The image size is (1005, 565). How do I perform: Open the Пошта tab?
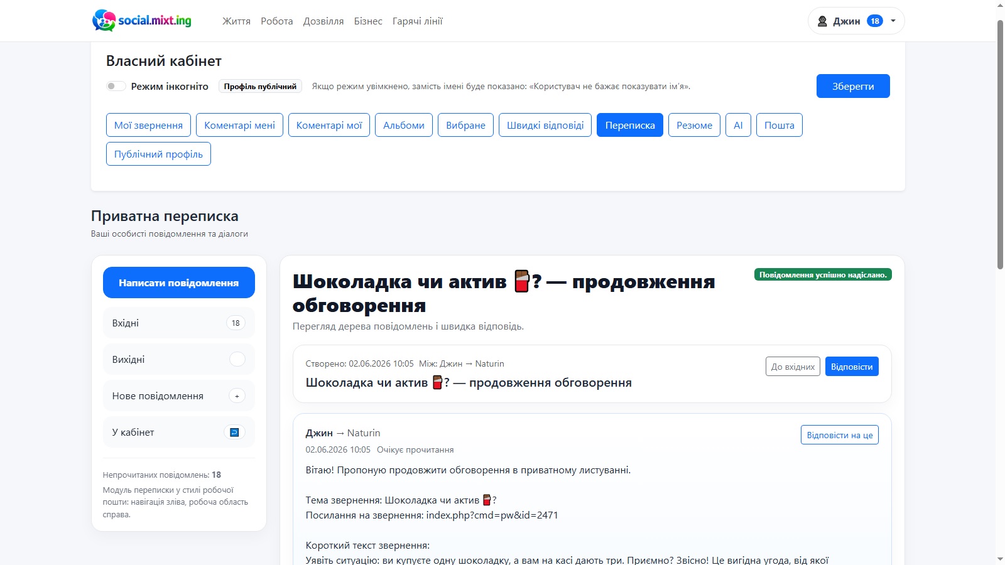(x=780, y=125)
